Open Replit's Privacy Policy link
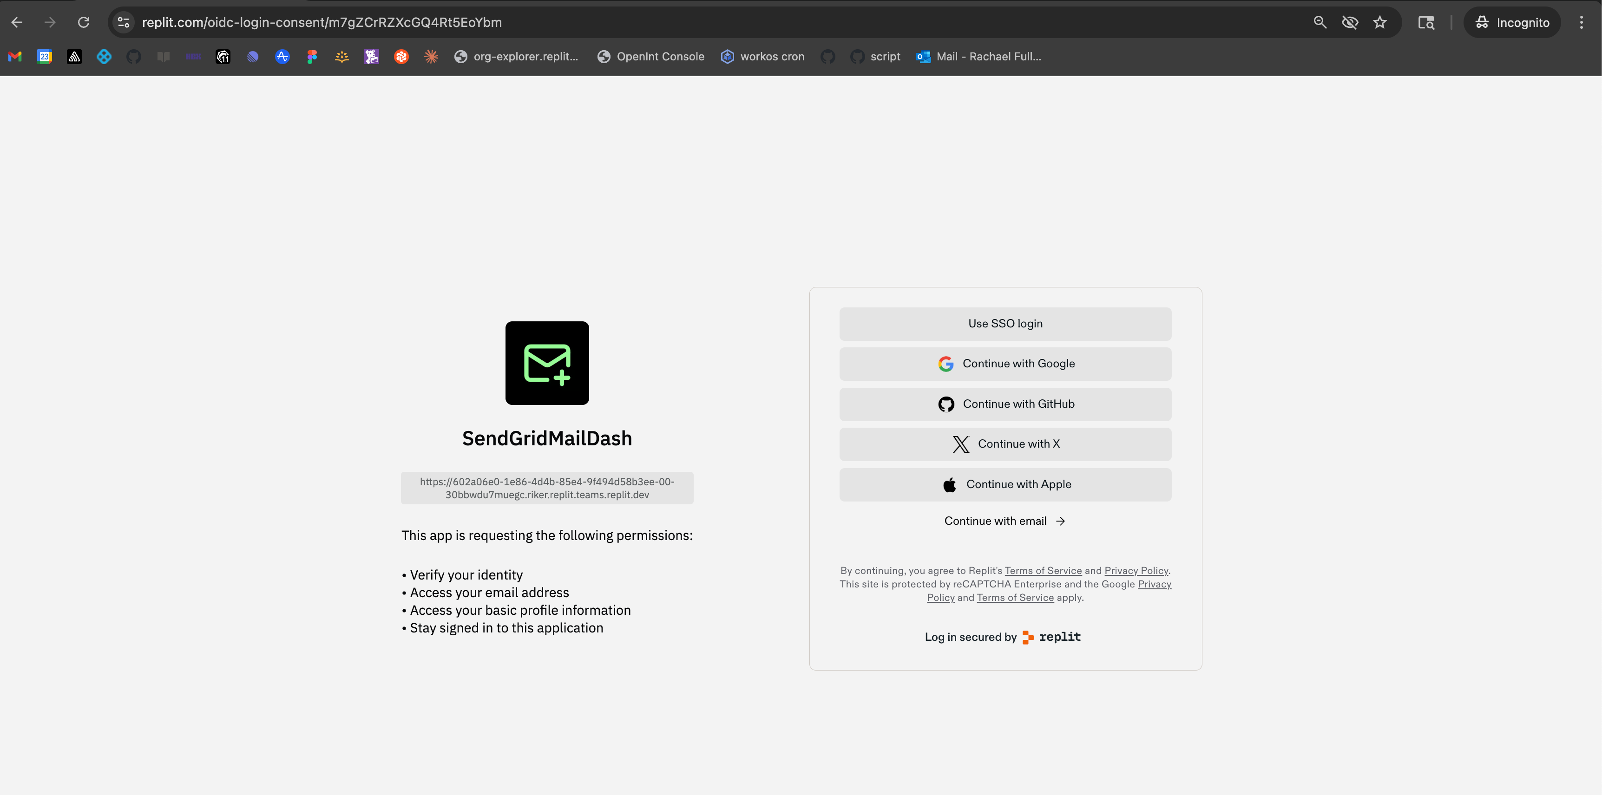 point(1136,571)
